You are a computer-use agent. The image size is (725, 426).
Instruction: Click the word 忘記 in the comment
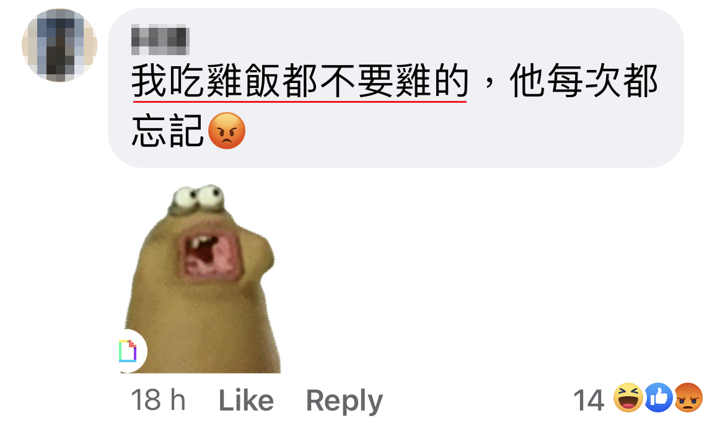click(x=168, y=131)
